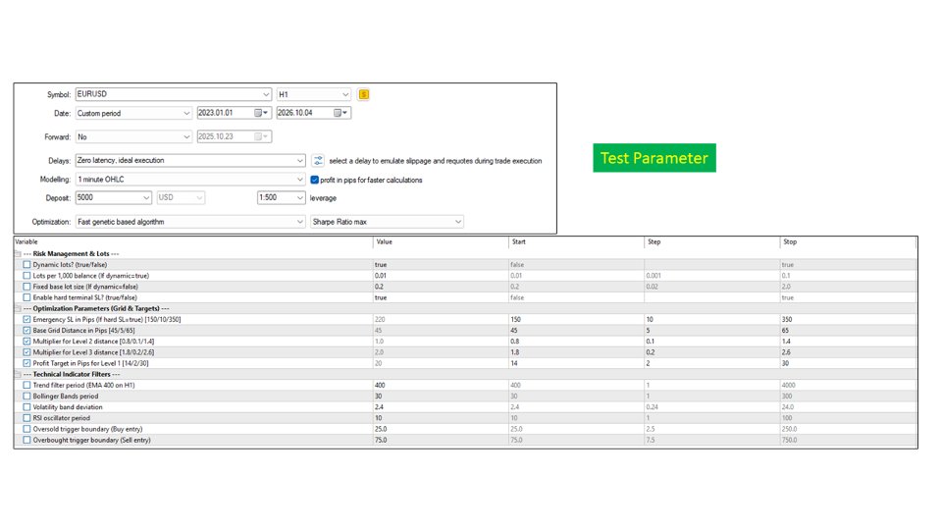Screen dimensions: 942x530
Task: Click the yellow symbol specification icon
Action: 363,94
